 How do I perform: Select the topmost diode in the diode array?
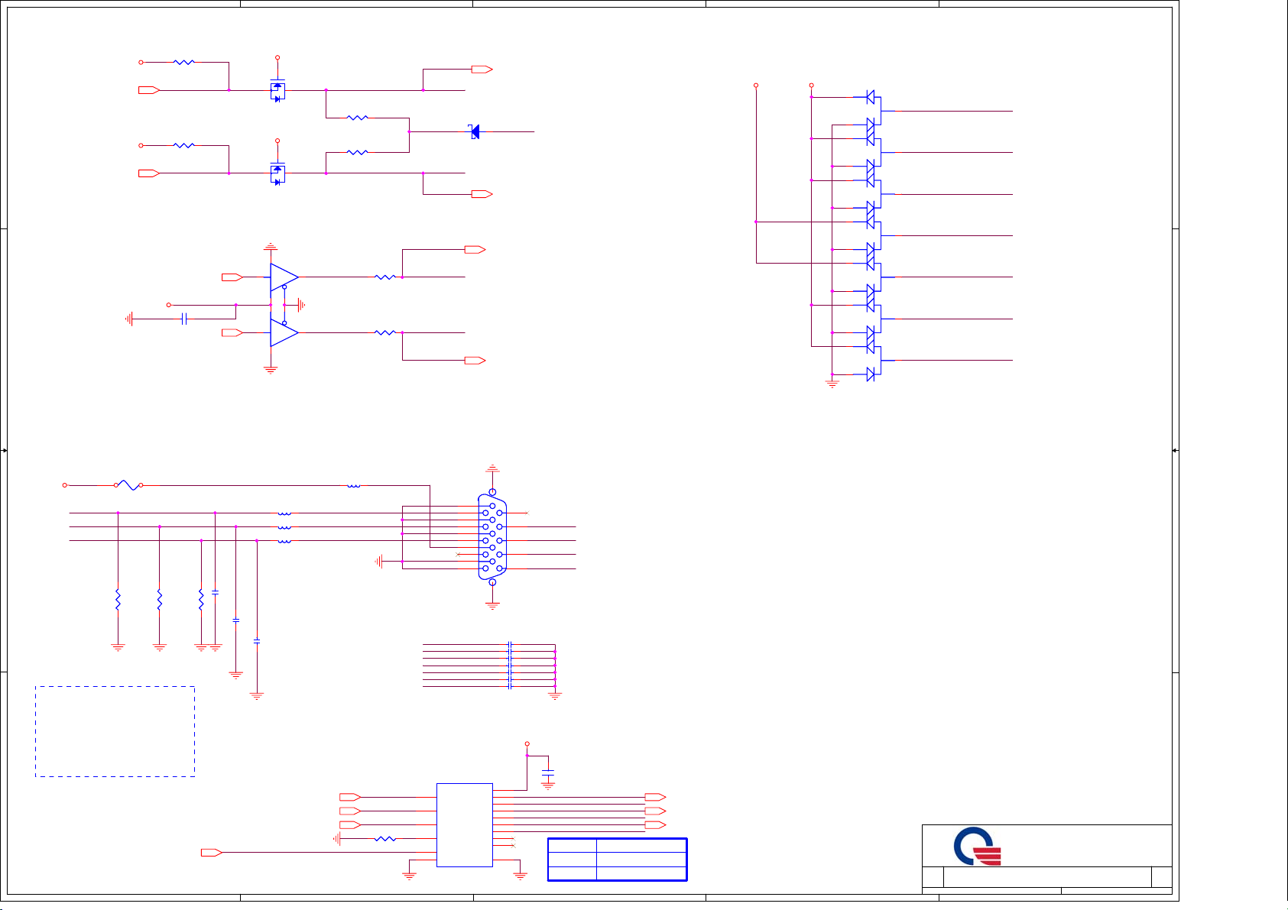coord(870,97)
